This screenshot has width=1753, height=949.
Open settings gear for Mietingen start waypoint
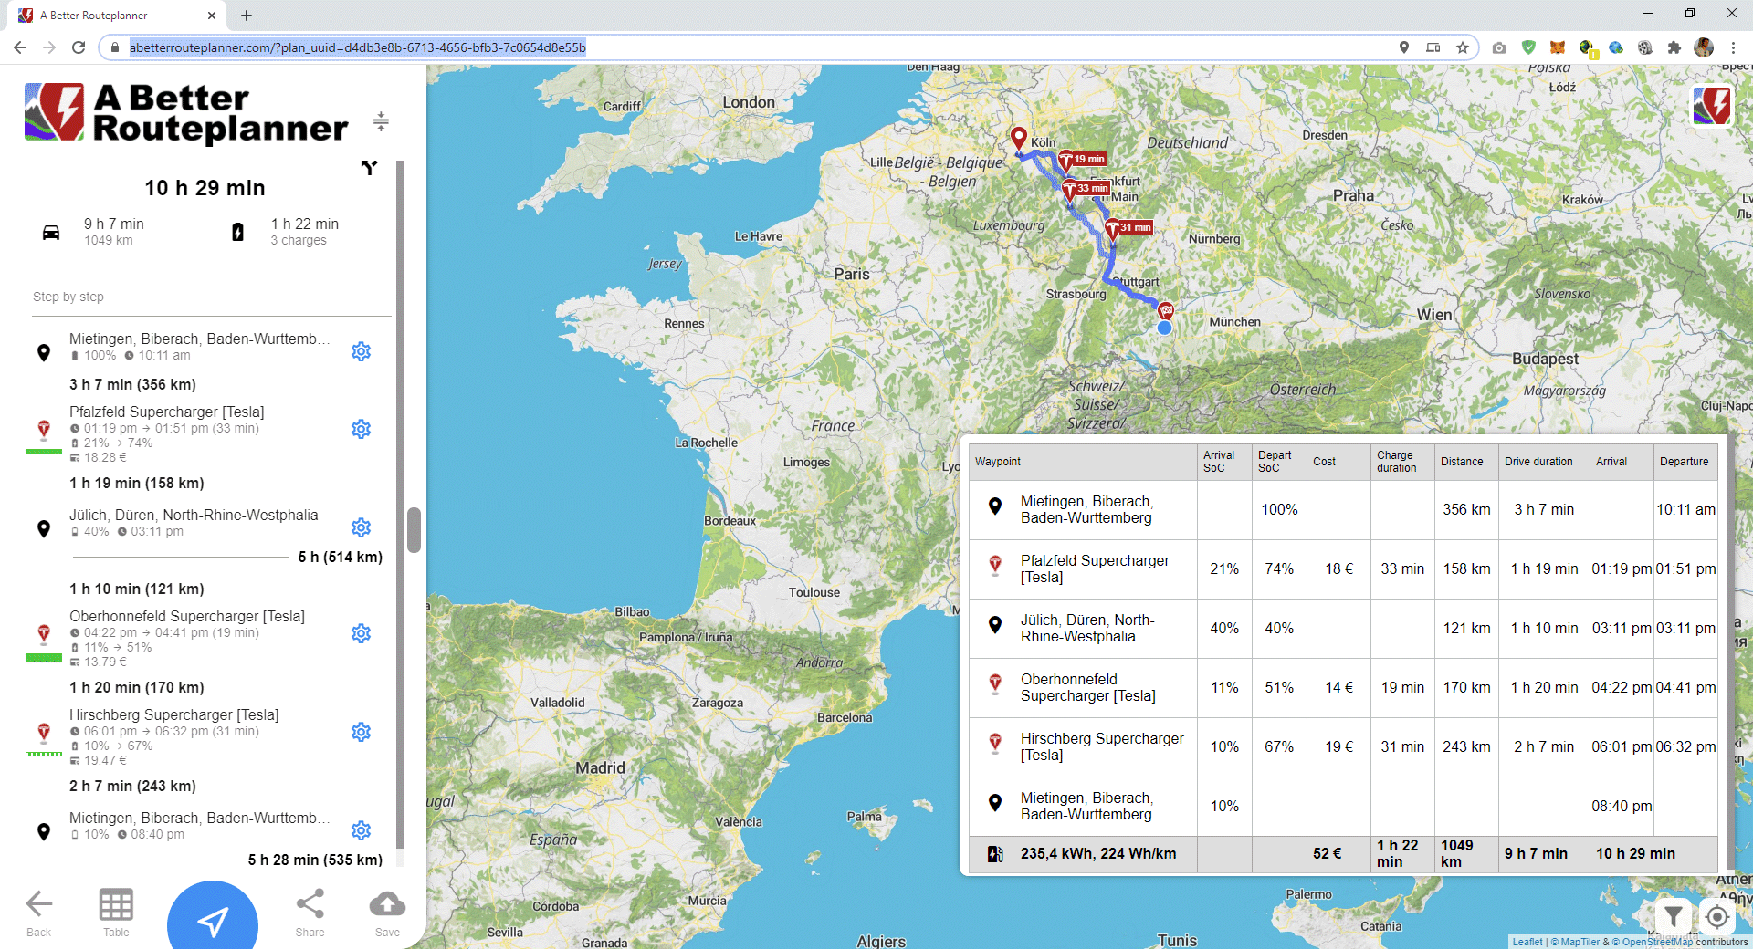pos(362,351)
